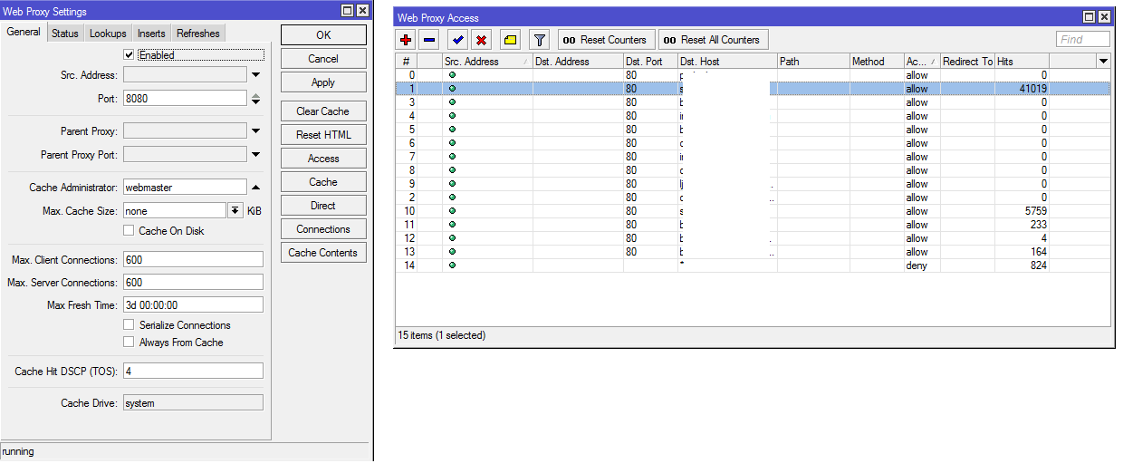The height and width of the screenshot is (473, 1133).
Task: Click the Cache Contents button
Action: (323, 253)
